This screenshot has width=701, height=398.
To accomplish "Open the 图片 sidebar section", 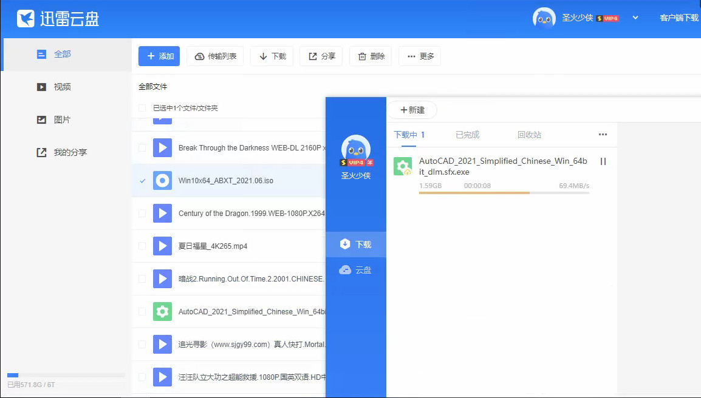I will click(x=67, y=120).
